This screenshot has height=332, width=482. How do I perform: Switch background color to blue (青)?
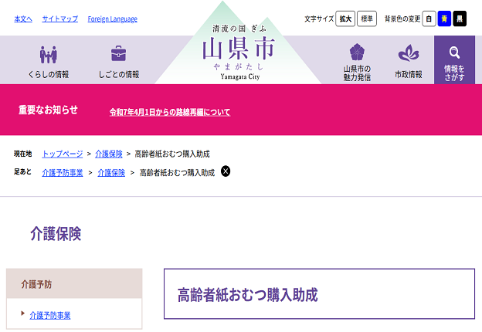point(444,19)
